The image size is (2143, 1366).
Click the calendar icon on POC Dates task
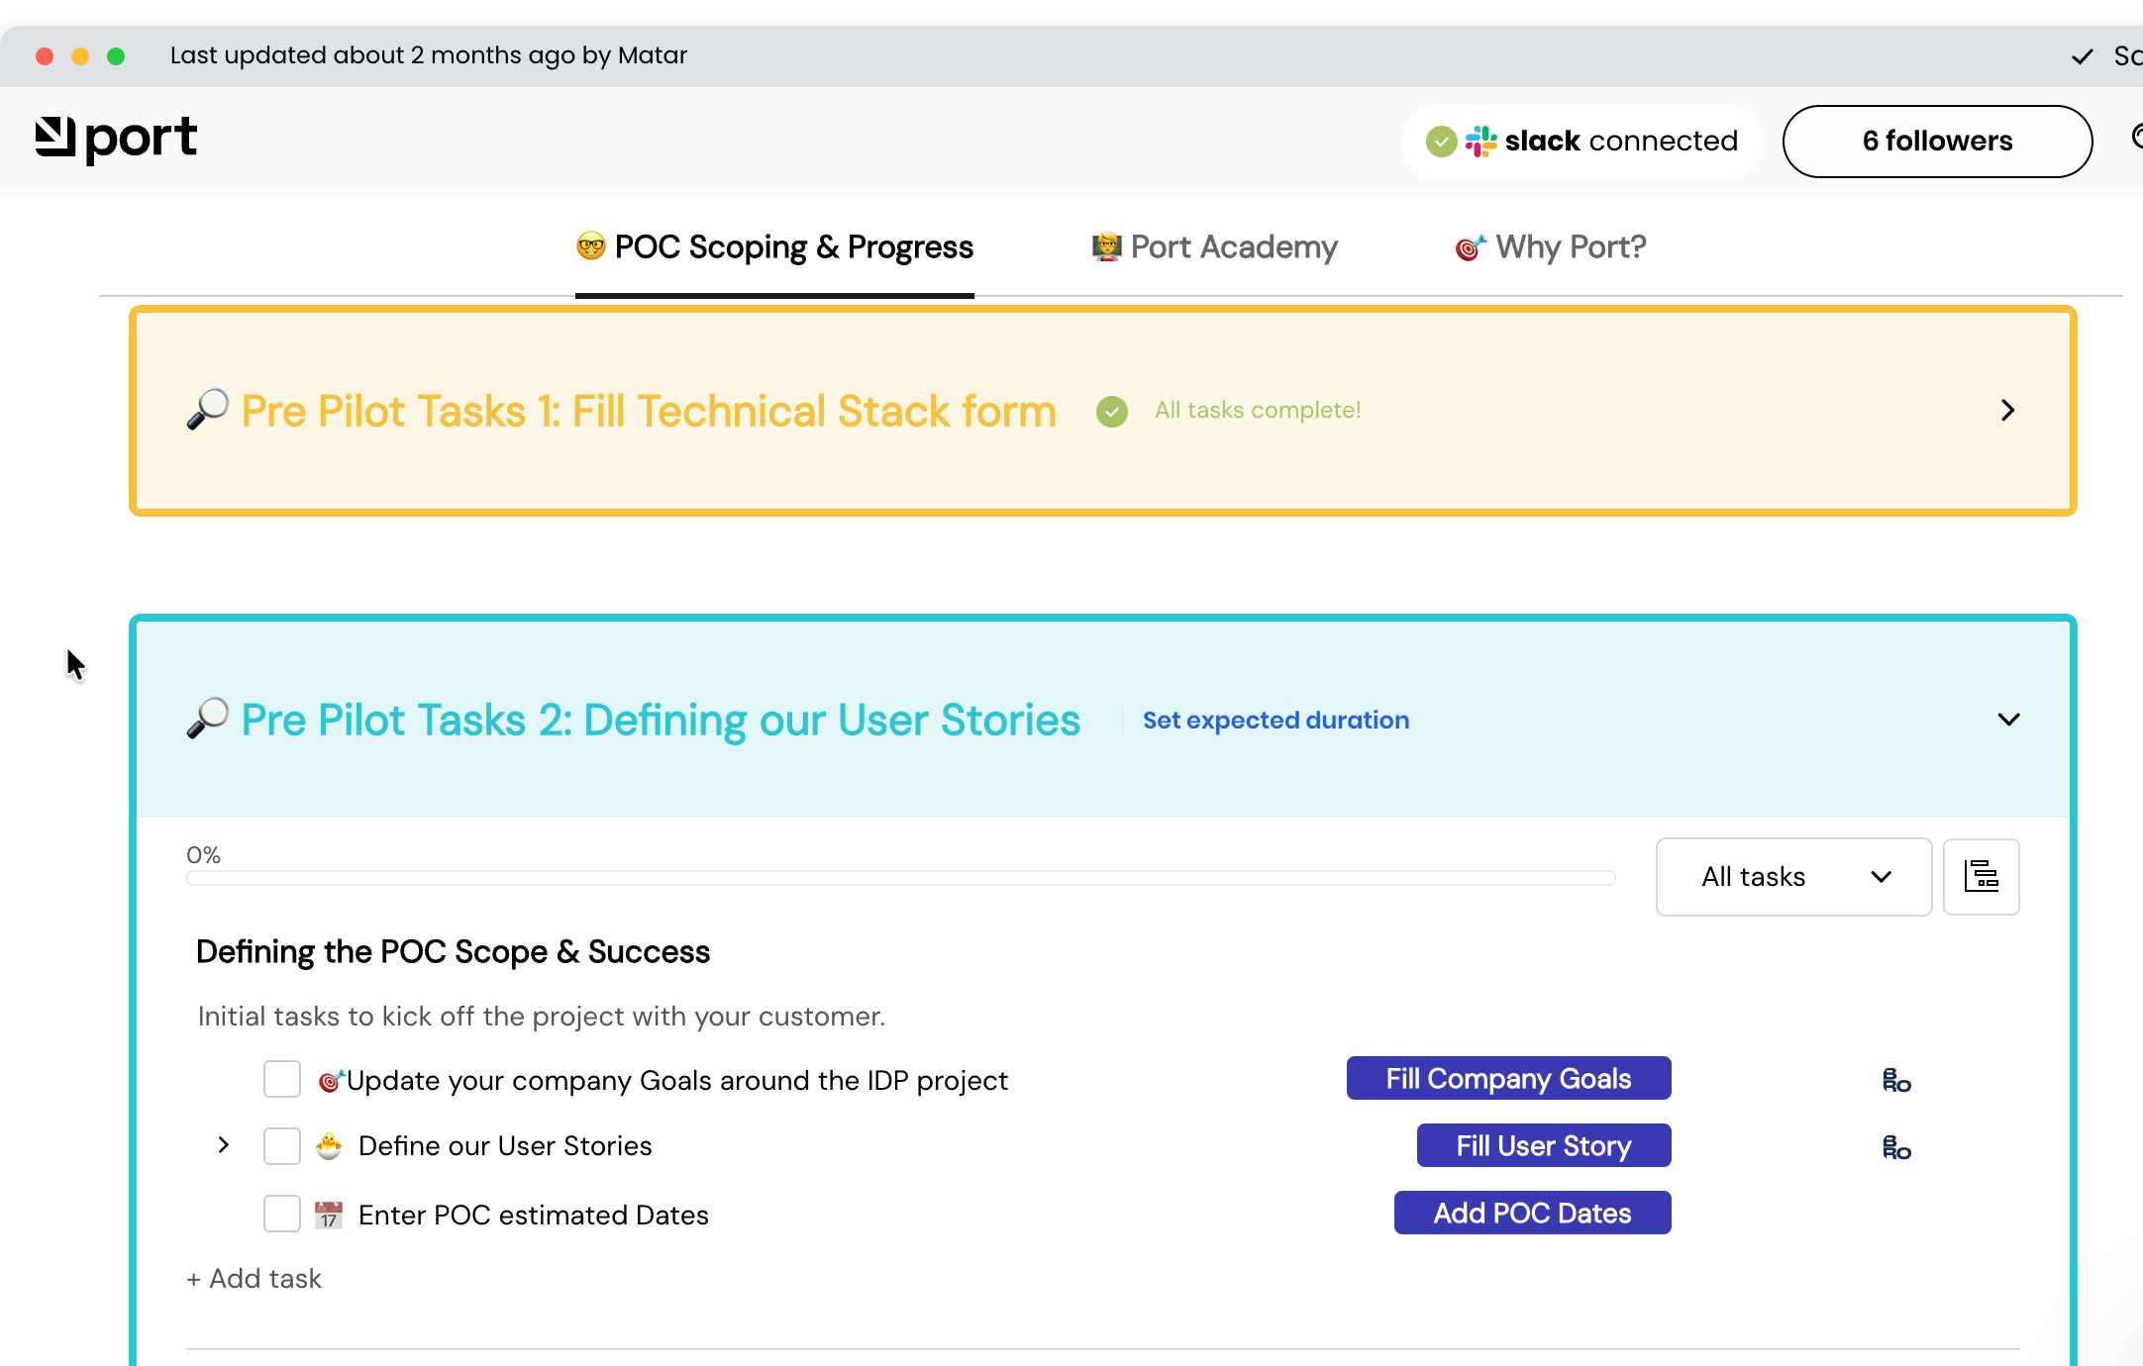(x=329, y=1215)
